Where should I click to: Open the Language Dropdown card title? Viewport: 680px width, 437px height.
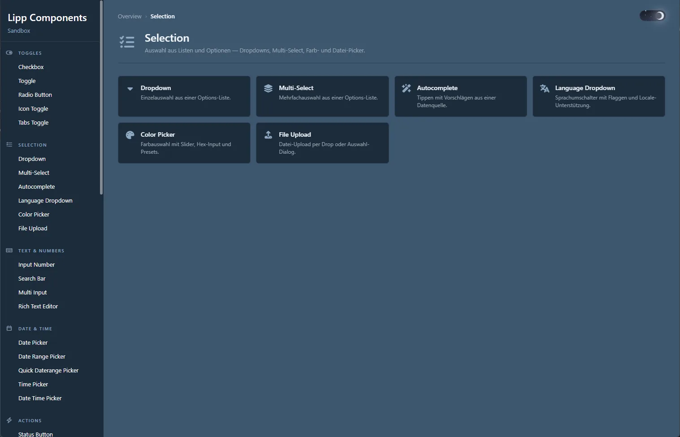pos(585,88)
